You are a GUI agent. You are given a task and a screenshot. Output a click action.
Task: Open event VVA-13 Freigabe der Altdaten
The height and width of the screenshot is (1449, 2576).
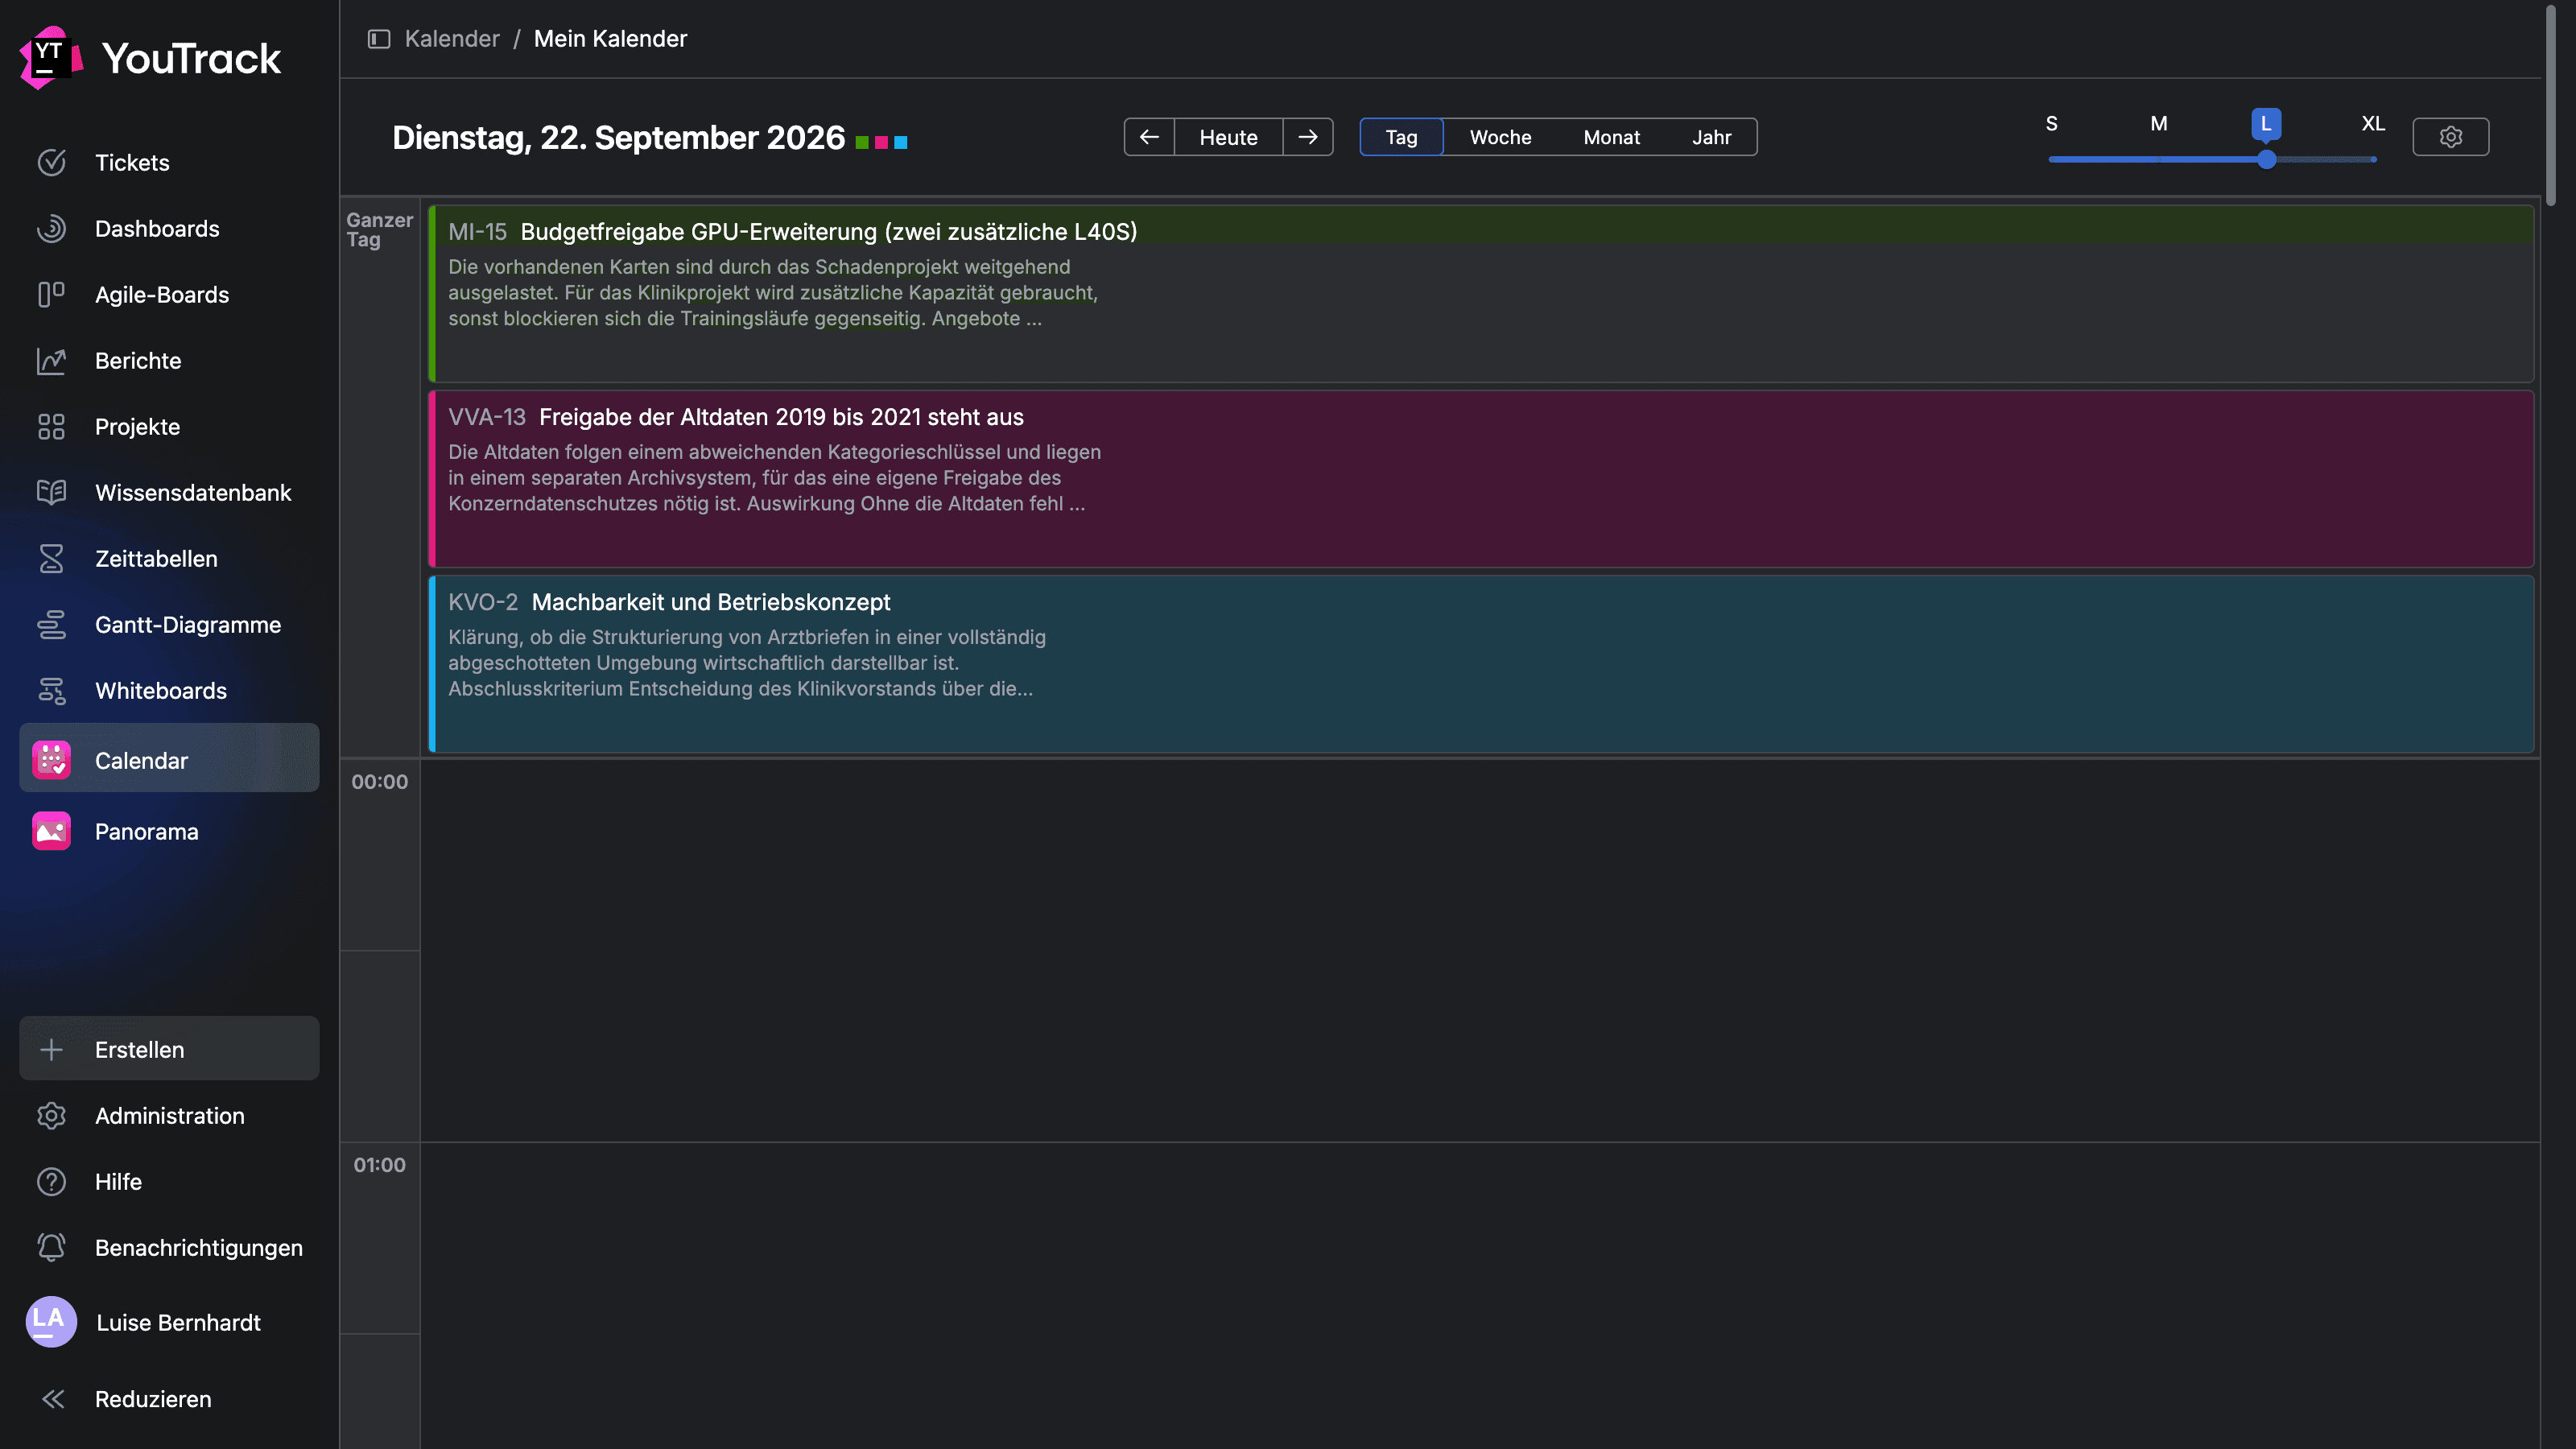[1480, 478]
